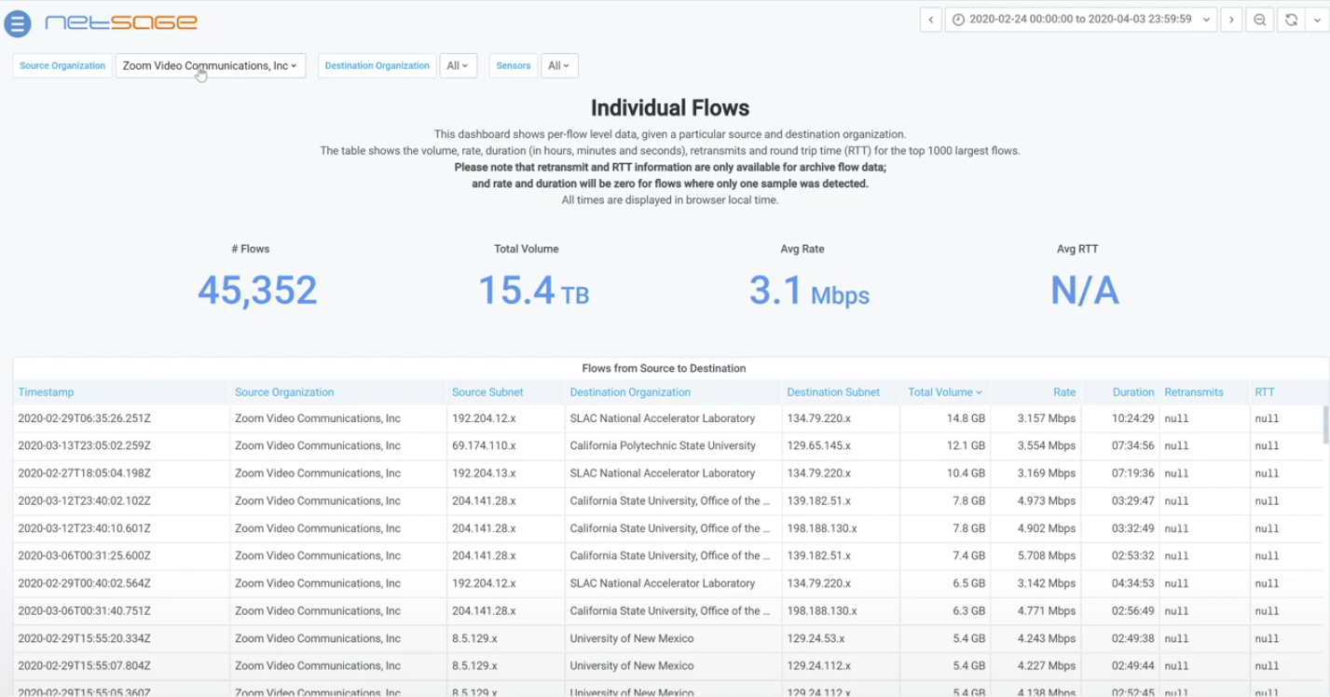Sort table by Destination Subnet column

833,392
